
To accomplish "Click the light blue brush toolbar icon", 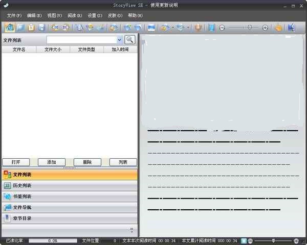I will [x=101, y=28].
